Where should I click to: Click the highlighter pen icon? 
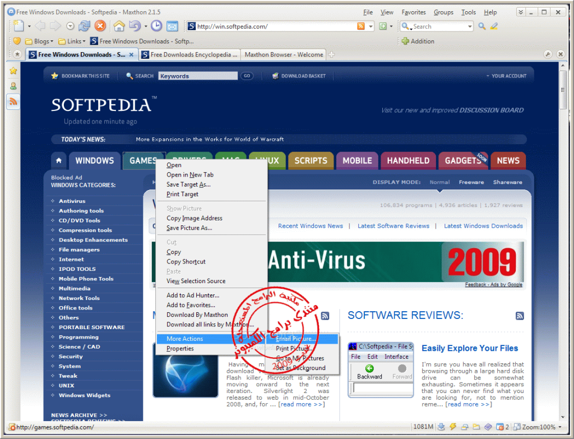[494, 26]
